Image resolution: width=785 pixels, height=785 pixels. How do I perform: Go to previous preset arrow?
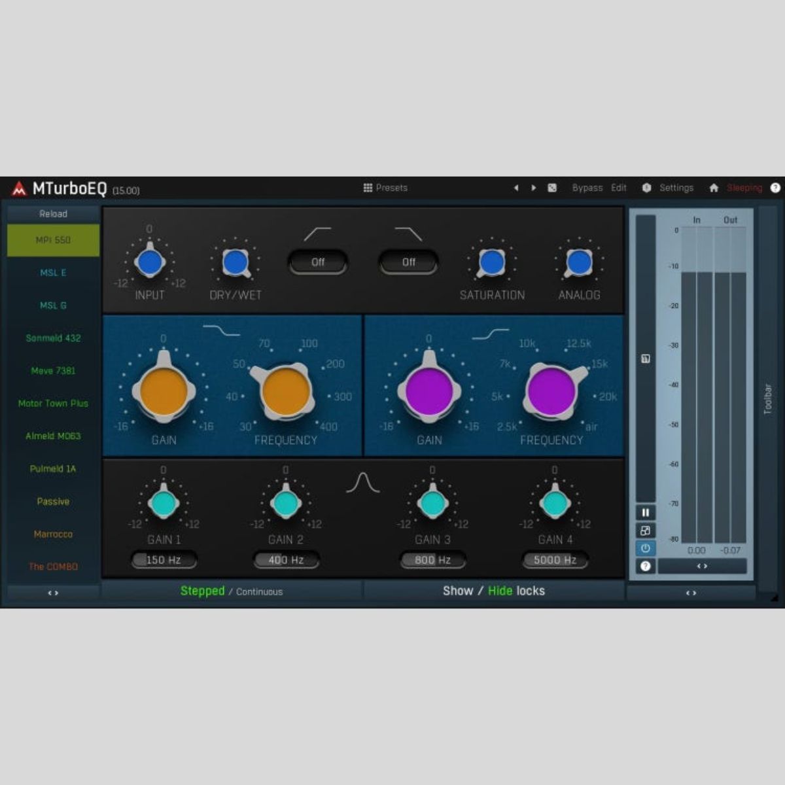pos(516,188)
